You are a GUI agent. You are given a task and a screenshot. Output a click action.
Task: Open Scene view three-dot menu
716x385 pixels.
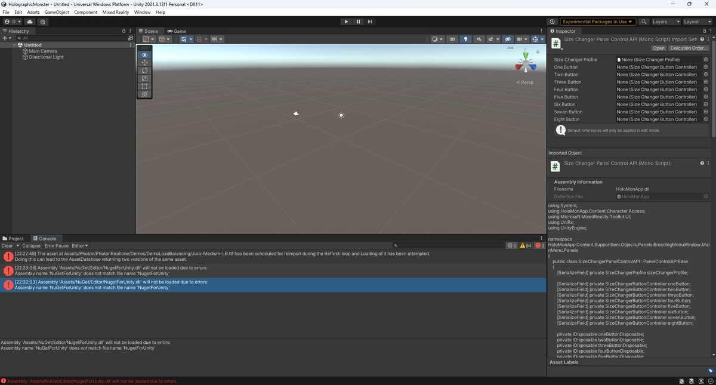[x=542, y=30]
